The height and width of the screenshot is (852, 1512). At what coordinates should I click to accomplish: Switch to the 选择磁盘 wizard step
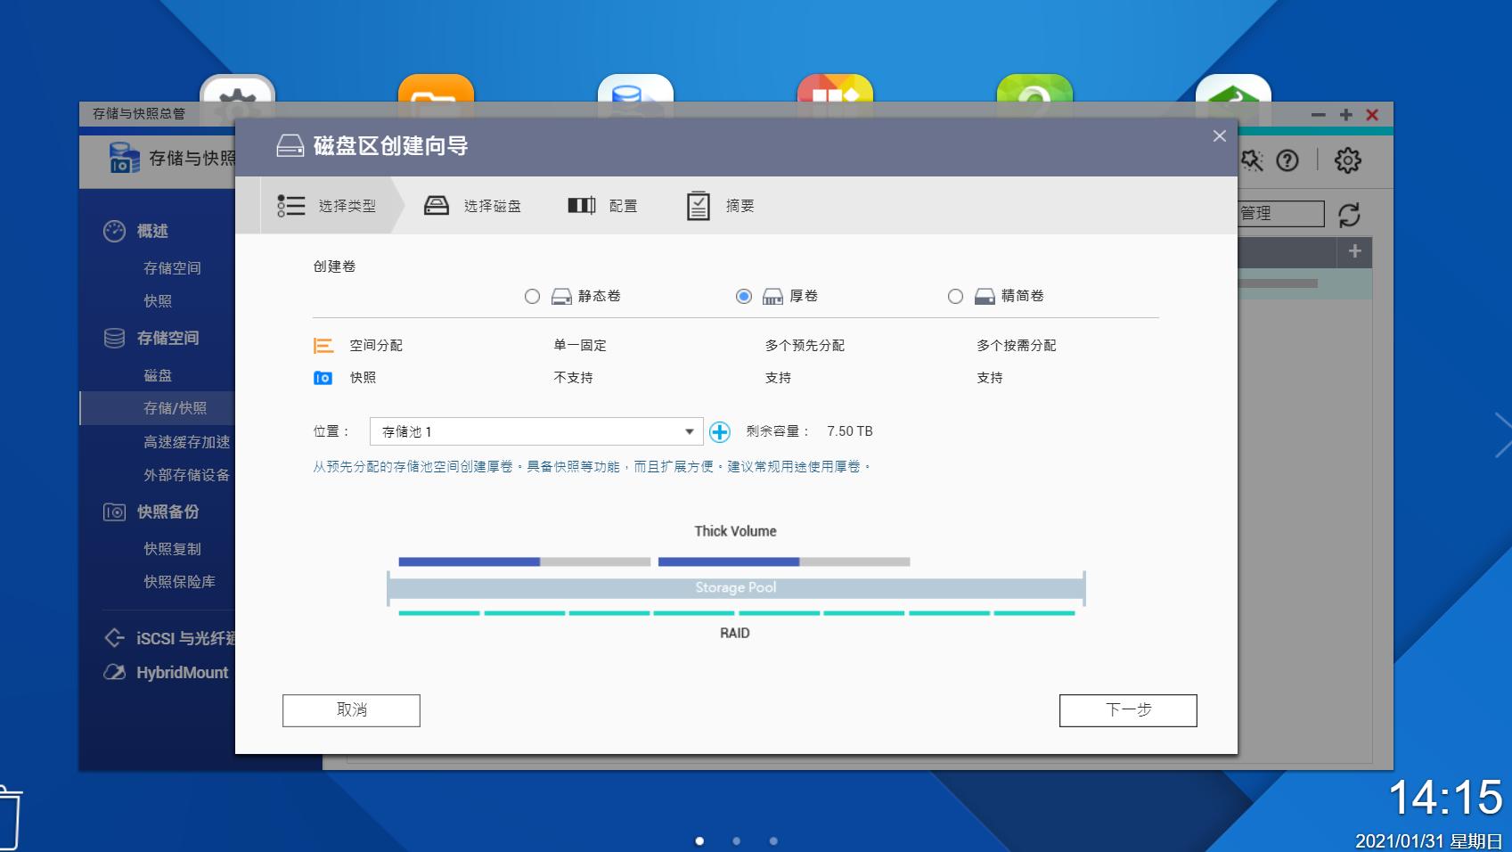coord(474,205)
